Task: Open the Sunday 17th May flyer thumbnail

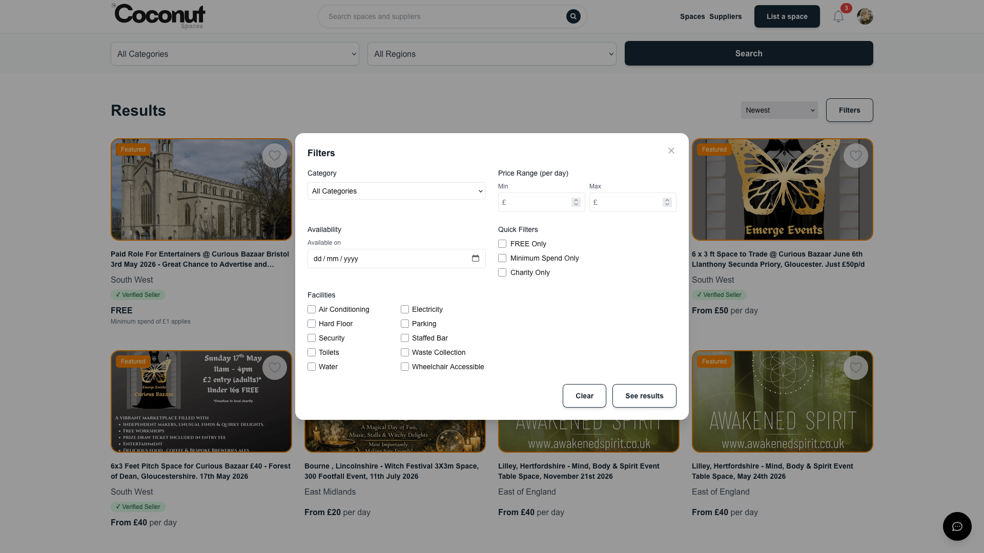Action: [x=201, y=401]
